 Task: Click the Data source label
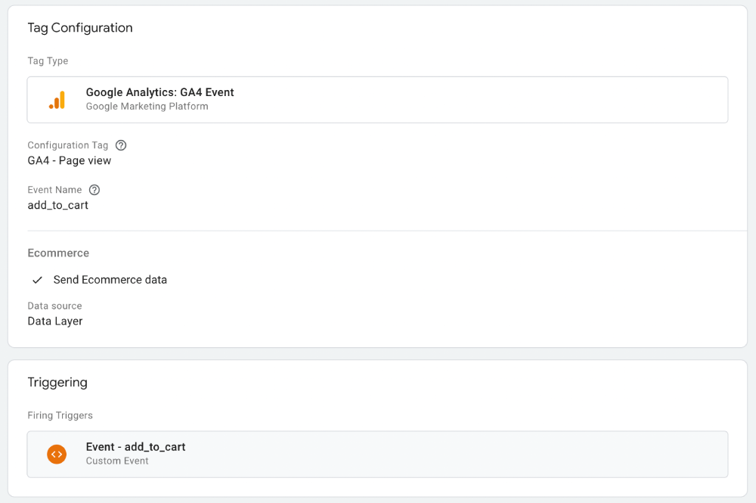point(54,306)
